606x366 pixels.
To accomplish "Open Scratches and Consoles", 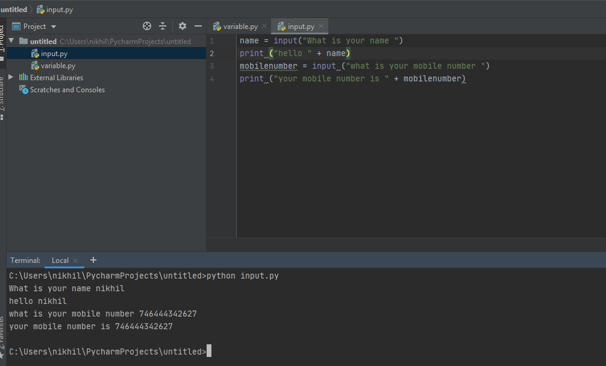I will coord(67,90).
